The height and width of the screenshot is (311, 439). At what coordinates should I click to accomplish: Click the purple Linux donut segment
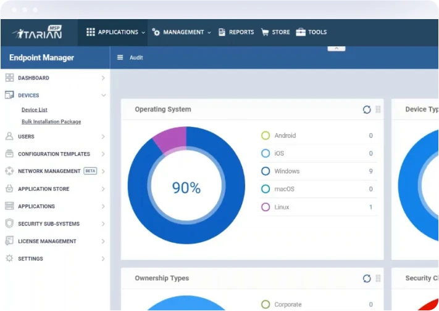click(172, 139)
